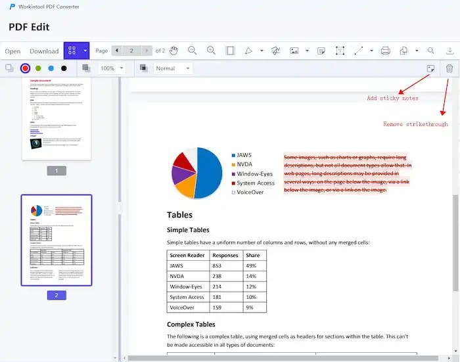Open the signature tool
Viewport: 460px width, 362px height.
click(275, 51)
